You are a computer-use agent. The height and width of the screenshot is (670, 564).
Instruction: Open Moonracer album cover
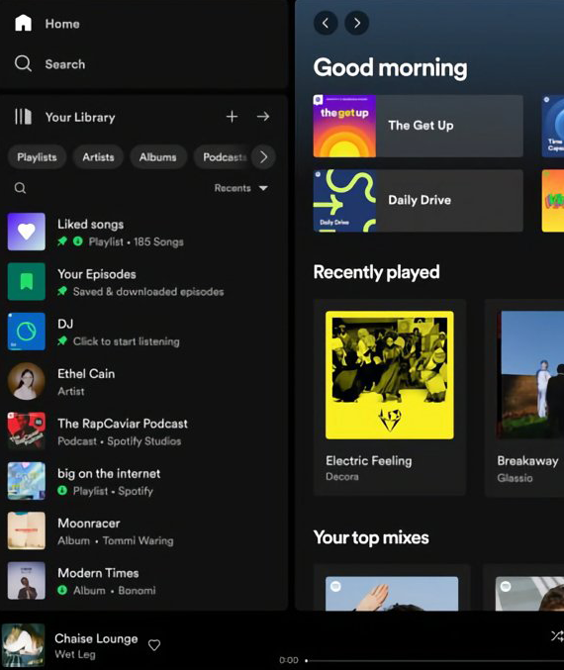click(27, 530)
